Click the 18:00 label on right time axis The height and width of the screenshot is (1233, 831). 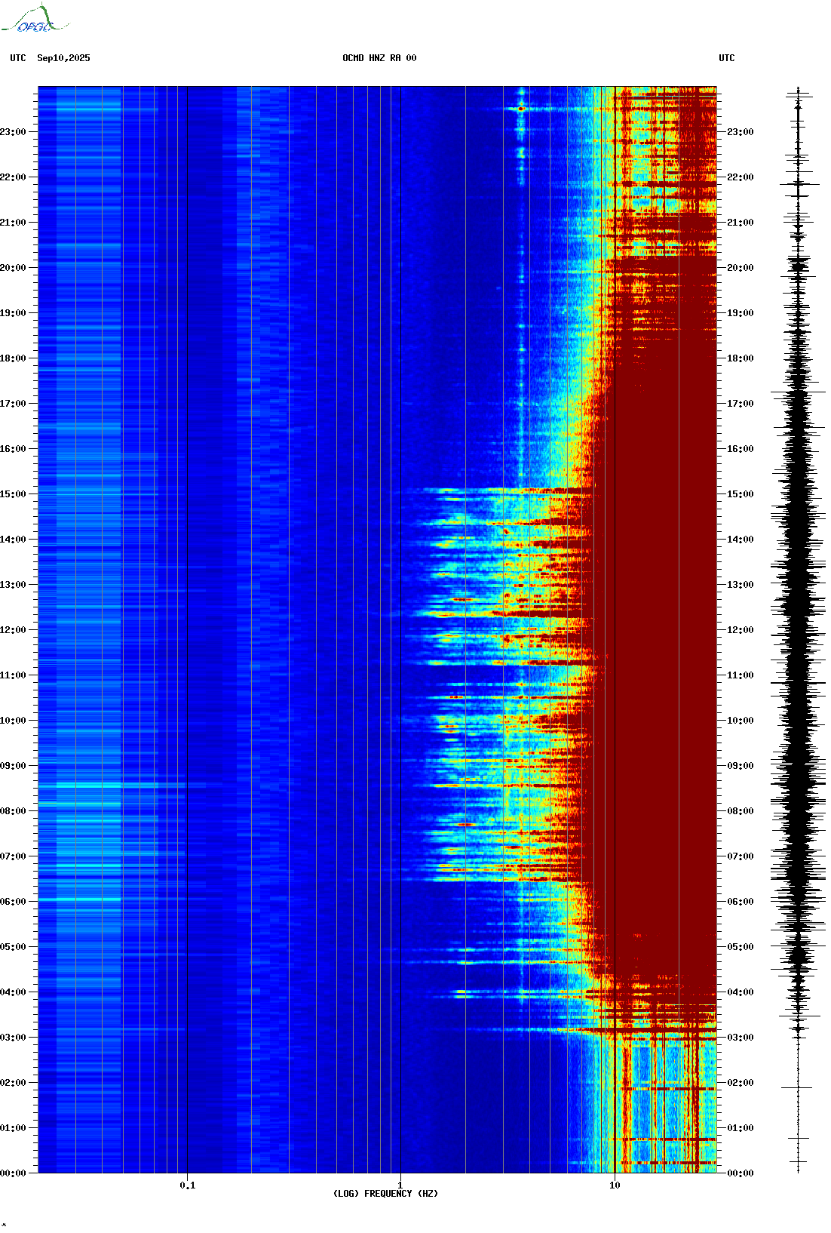click(741, 358)
